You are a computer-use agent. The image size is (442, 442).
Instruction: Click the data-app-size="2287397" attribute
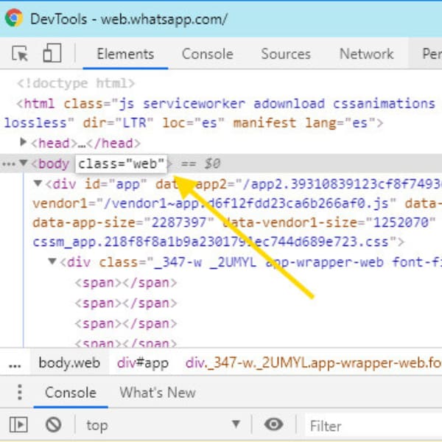coord(124,222)
